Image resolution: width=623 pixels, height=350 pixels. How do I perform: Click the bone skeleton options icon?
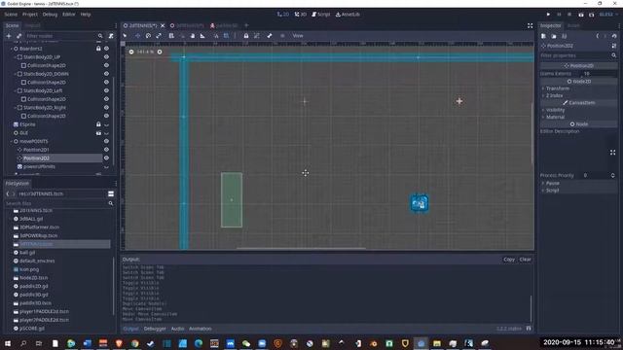270,36
